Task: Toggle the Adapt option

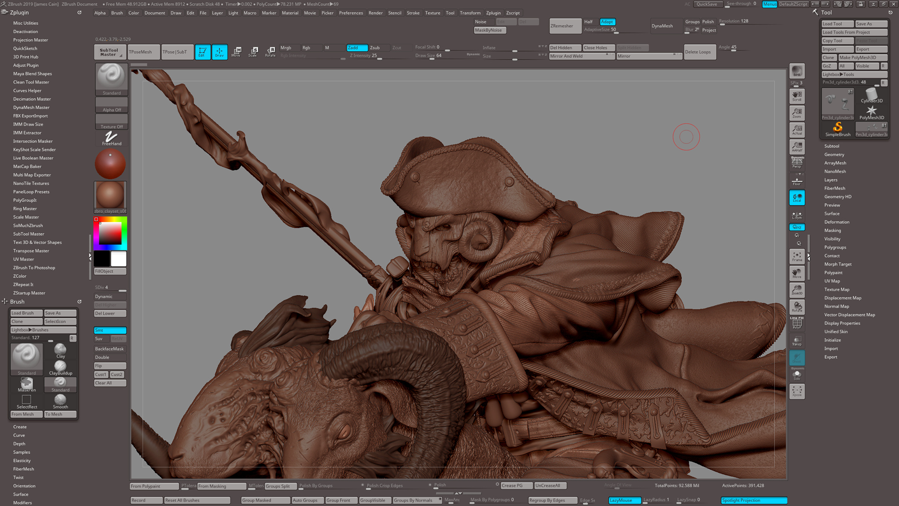Action: [608, 22]
